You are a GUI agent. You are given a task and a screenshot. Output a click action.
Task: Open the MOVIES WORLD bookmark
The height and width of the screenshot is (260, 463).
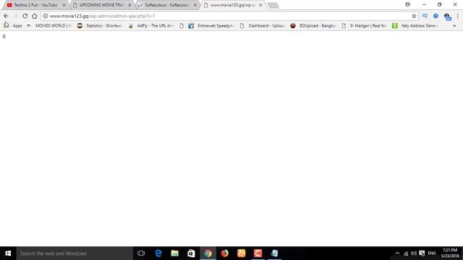(x=49, y=26)
